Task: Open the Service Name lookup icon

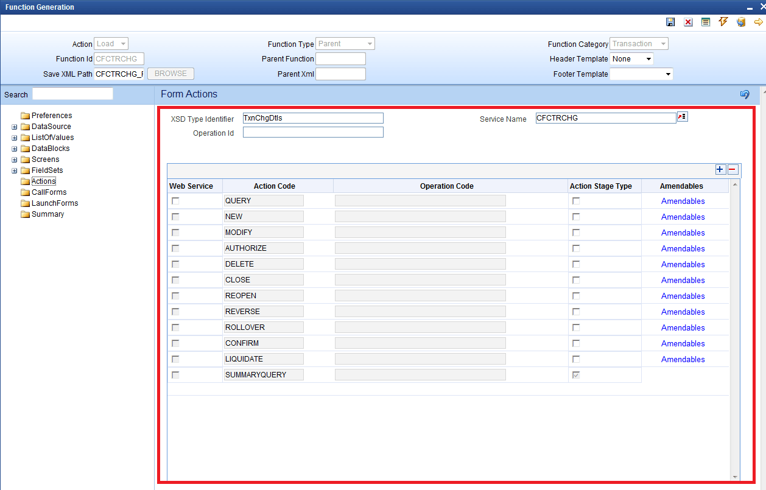Action: 682,117
